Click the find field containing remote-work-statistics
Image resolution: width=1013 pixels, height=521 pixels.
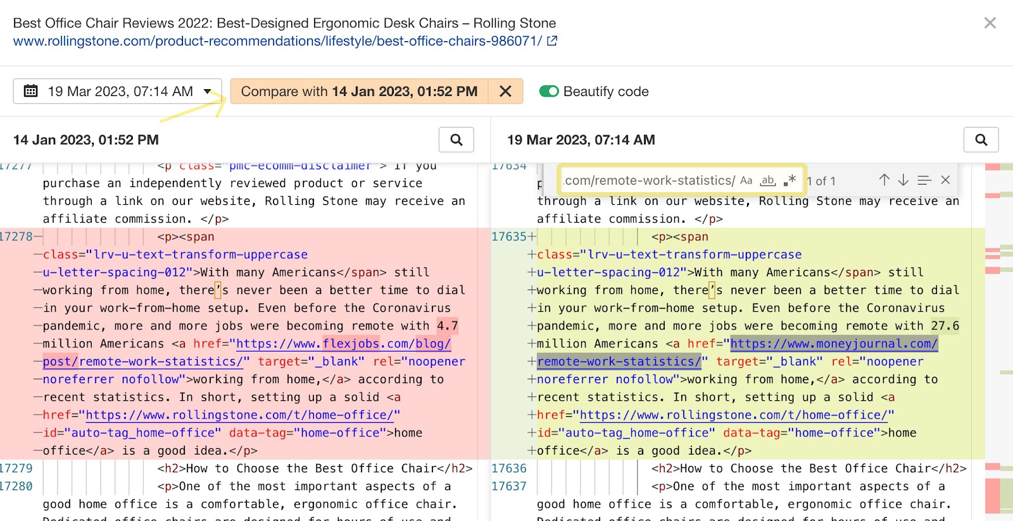click(648, 180)
